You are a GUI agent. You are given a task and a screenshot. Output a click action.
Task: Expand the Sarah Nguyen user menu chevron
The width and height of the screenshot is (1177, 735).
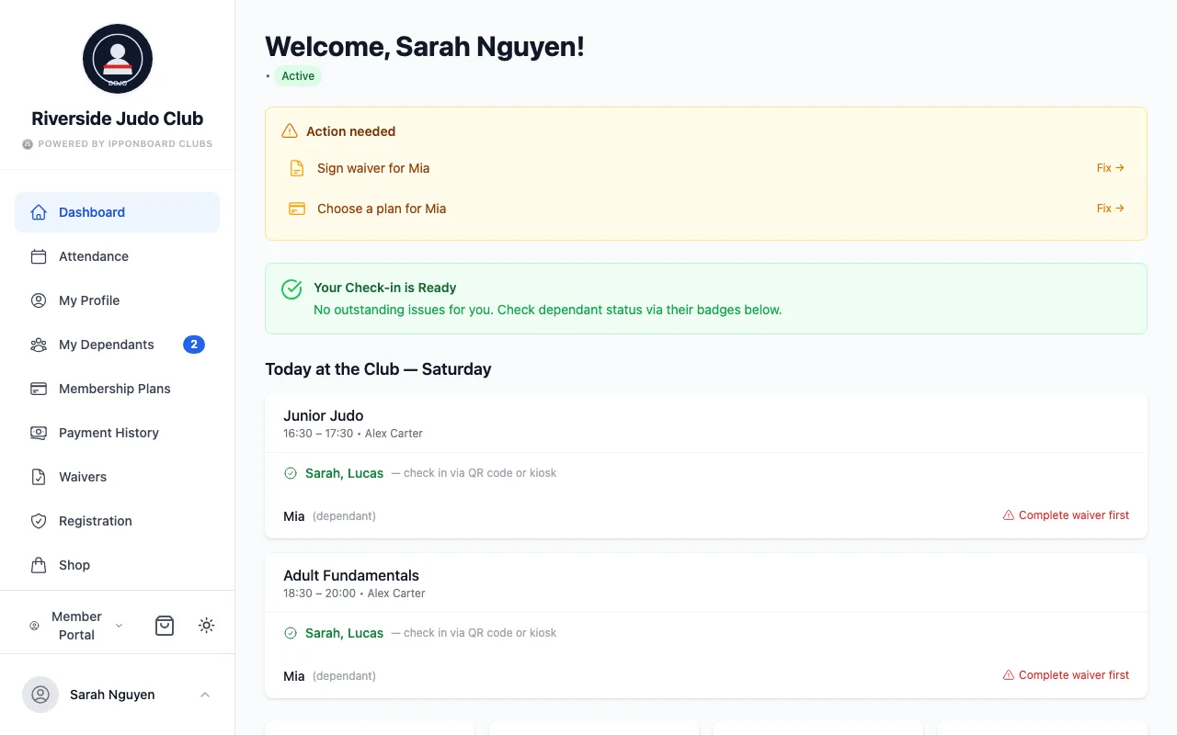[205, 695]
